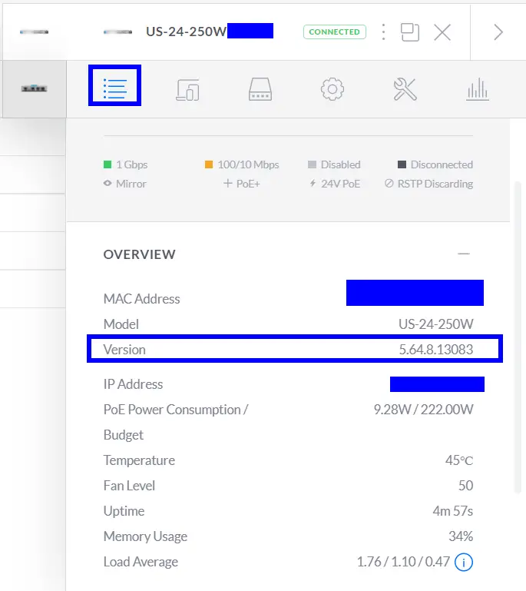Click the PoE value 9.28W / 222.00W
The height and width of the screenshot is (591, 526).
[x=423, y=410]
